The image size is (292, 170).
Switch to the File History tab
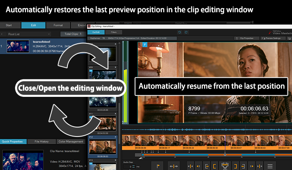pyautogui.click(x=42, y=141)
